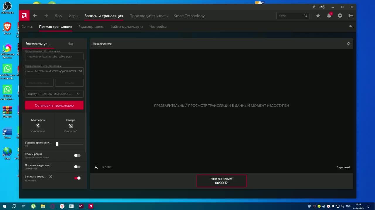The width and height of the screenshot is (375, 210).
Task: Click the Идет трансляция timer button
Action: coord(221,181)
